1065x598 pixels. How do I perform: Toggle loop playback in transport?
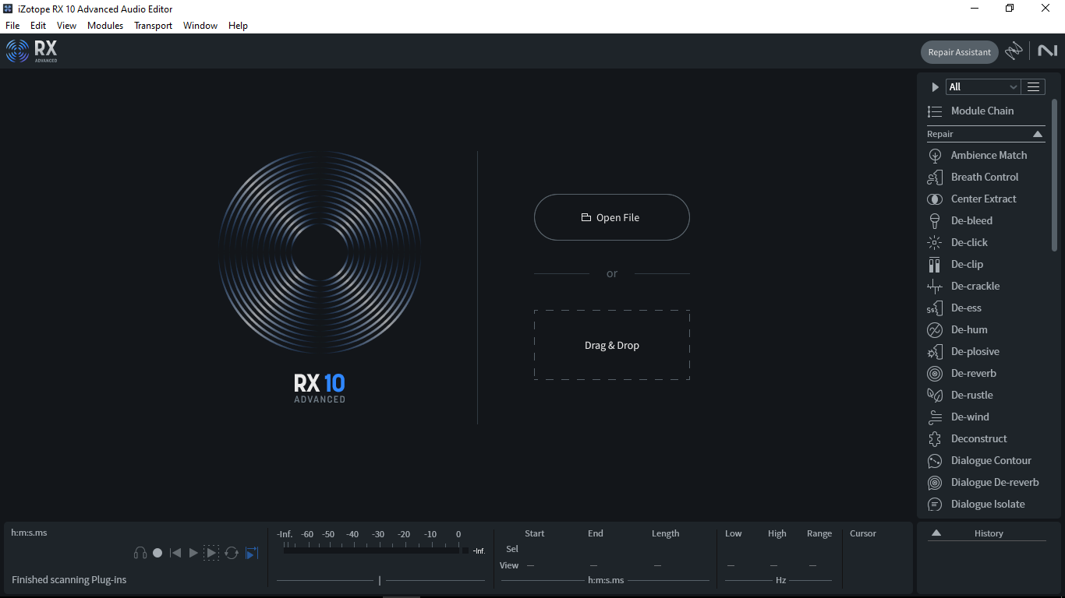[x=232, y=553]
